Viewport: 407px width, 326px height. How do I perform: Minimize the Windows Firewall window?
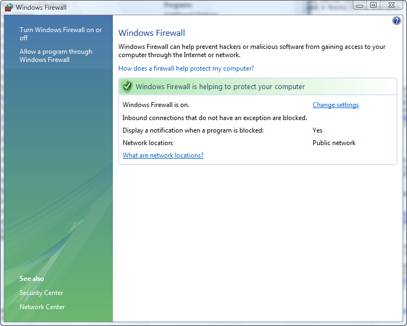coord(360,5)
